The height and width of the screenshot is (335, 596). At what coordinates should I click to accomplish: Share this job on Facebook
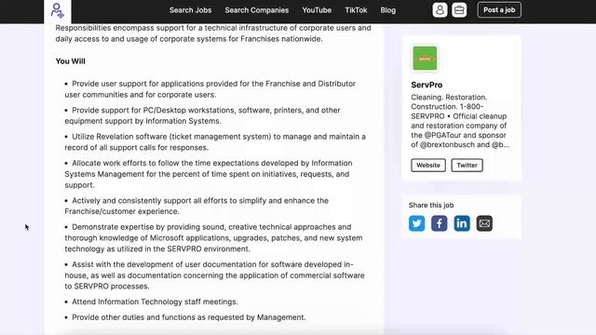[439, 223]
